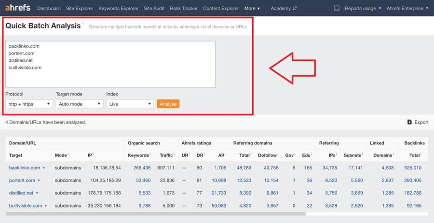Click info icon beside Mode header
Image resolution: width=434 pixels, height=223 pixels.
pyautogui.click(x=68, y=154)
